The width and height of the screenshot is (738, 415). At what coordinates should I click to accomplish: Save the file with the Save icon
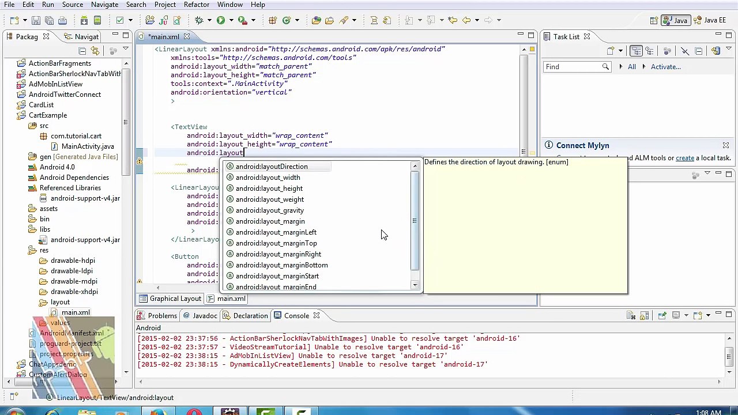pyautogui.click(x=36, y=20)
